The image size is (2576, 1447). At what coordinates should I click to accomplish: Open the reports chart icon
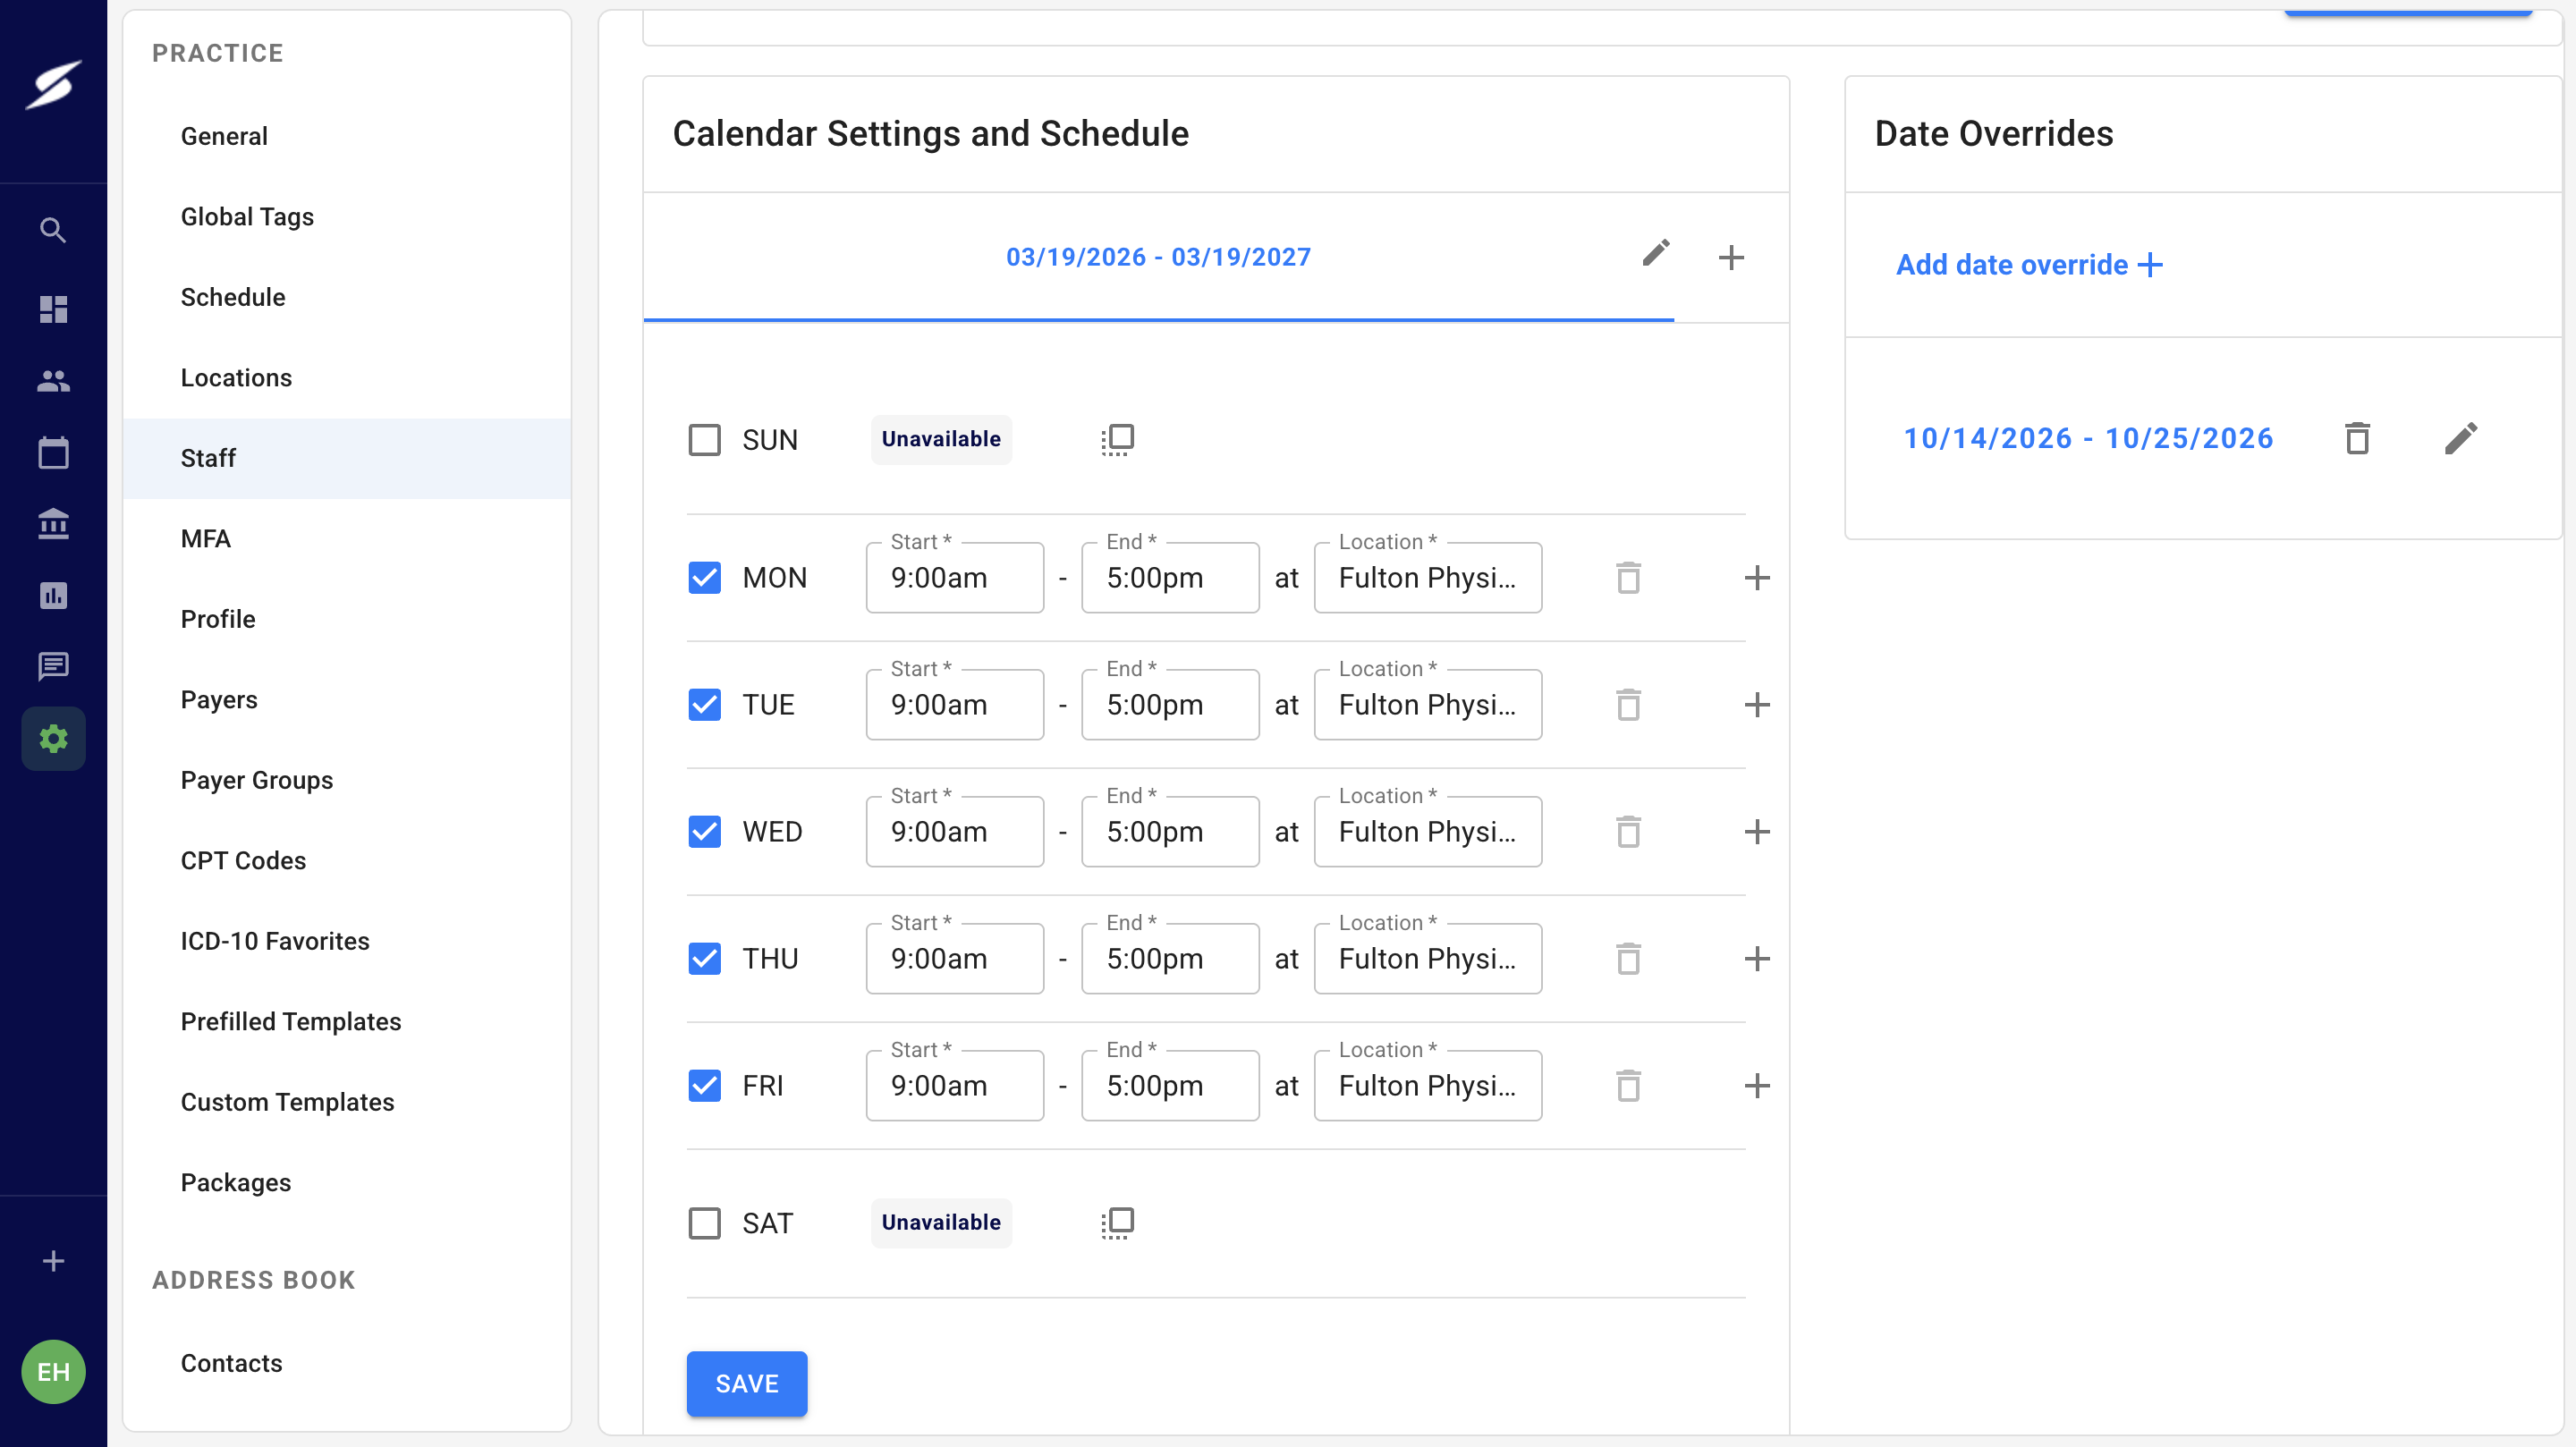53,595
